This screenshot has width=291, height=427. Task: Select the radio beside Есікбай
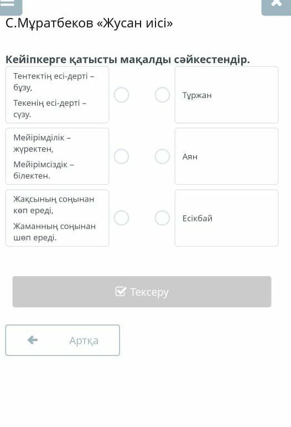coord(162,218)
